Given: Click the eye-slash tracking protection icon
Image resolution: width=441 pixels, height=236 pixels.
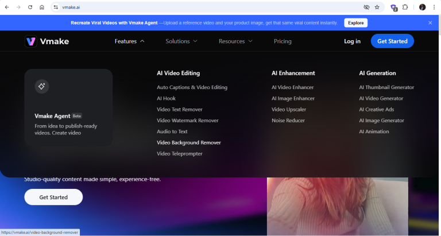Looking at the screenshot, I should click(x=366, y=7).
